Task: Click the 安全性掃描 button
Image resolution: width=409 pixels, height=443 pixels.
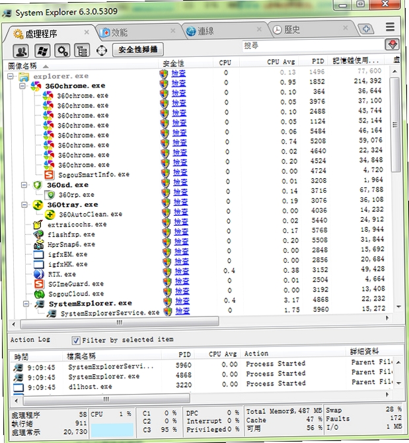Action: point(138,50)
